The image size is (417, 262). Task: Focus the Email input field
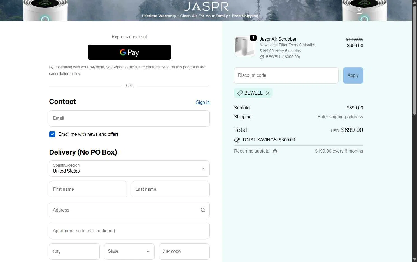pos(129,118)
